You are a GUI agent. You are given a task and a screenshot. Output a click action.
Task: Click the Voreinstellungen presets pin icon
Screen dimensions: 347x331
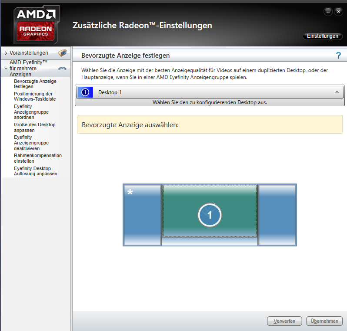(x=62, y=53)
